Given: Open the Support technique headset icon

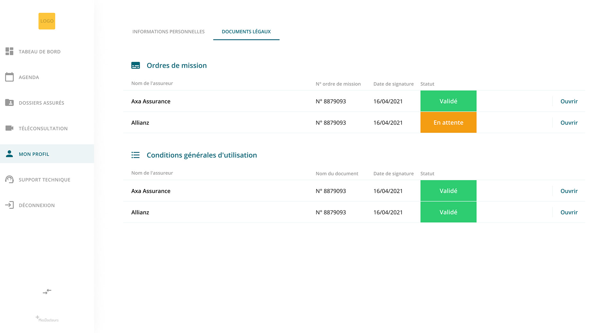Looking at the screenshot, I should [9, 179].
